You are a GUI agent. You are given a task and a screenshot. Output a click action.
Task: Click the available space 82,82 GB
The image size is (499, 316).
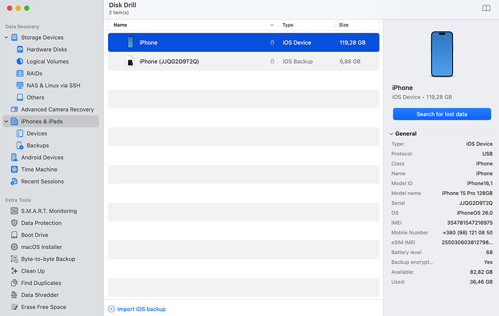coord(481,272)
